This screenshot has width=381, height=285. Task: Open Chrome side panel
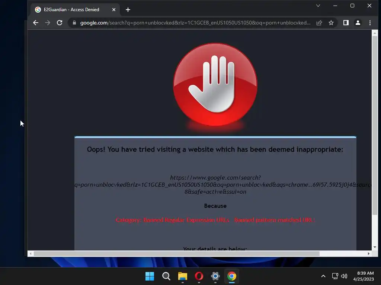click(x=346, y=23)
